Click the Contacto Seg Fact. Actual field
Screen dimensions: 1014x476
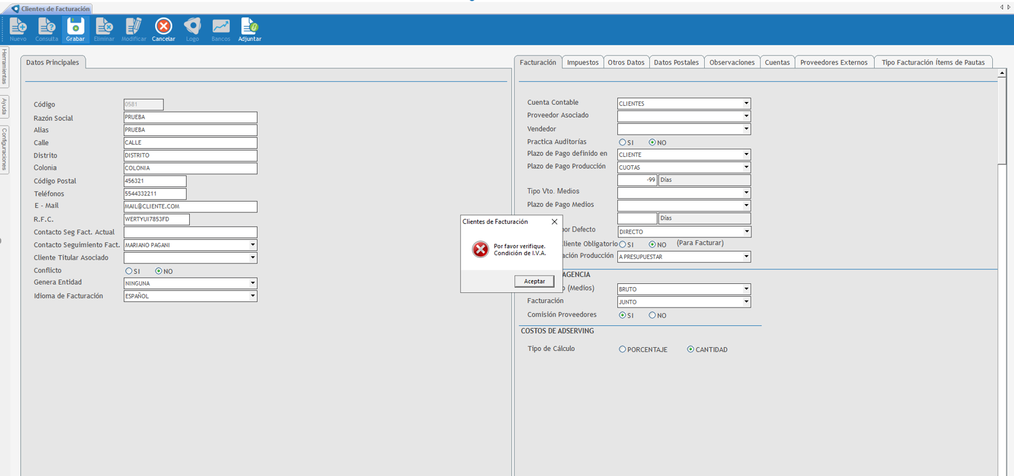pyautogui.click(x=190, y=232)
